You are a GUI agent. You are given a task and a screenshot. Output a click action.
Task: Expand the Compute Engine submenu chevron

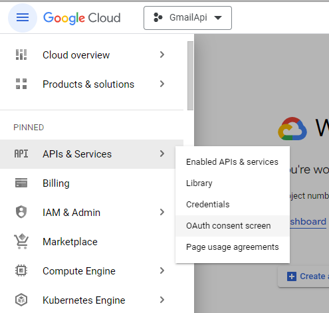pyautogui.click(x=162, y=270)
